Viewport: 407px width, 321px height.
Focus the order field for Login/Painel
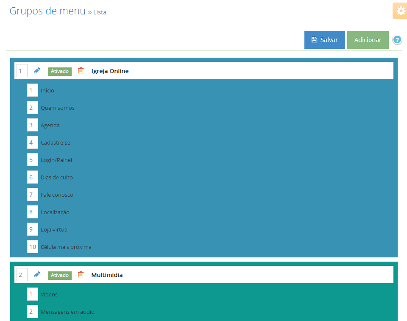(x=33, y=160)
